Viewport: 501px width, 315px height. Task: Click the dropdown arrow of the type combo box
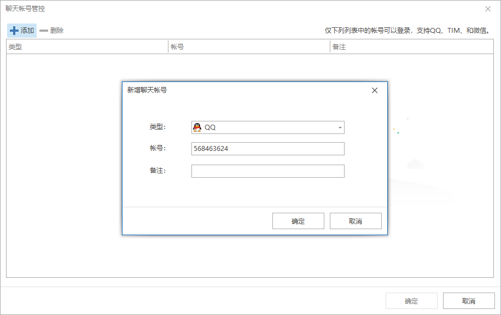click(x=340, y=128)
